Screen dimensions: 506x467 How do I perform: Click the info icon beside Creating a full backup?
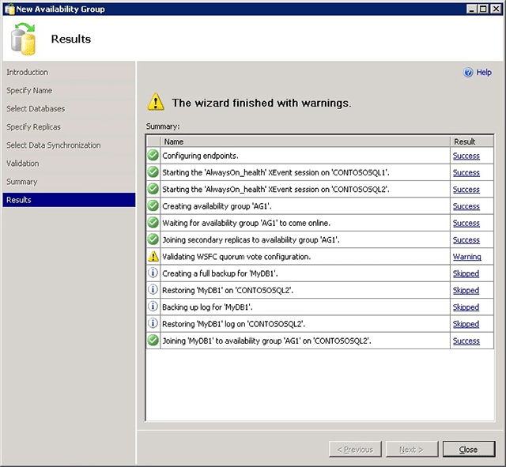(153, 273)
